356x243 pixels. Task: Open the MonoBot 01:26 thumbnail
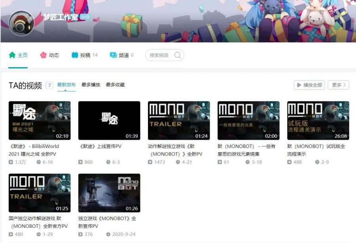[109, 193]
